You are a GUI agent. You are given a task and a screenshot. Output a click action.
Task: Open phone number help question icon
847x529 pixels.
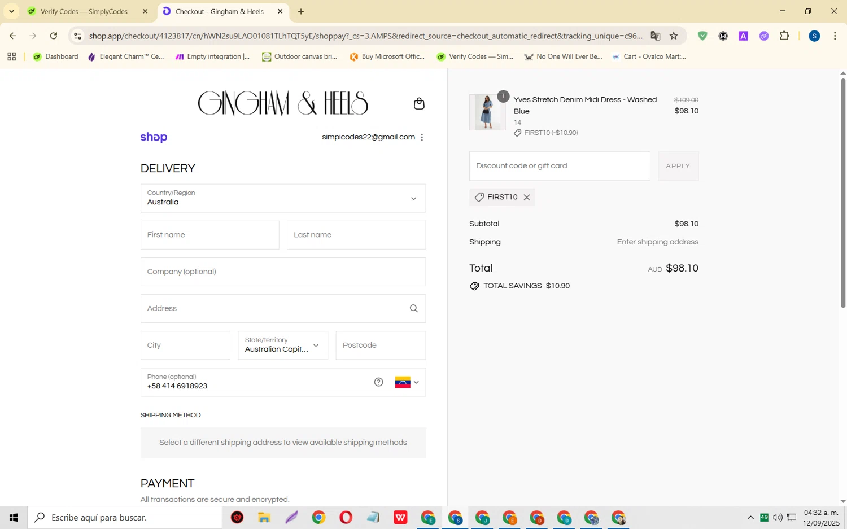[379, 382]
